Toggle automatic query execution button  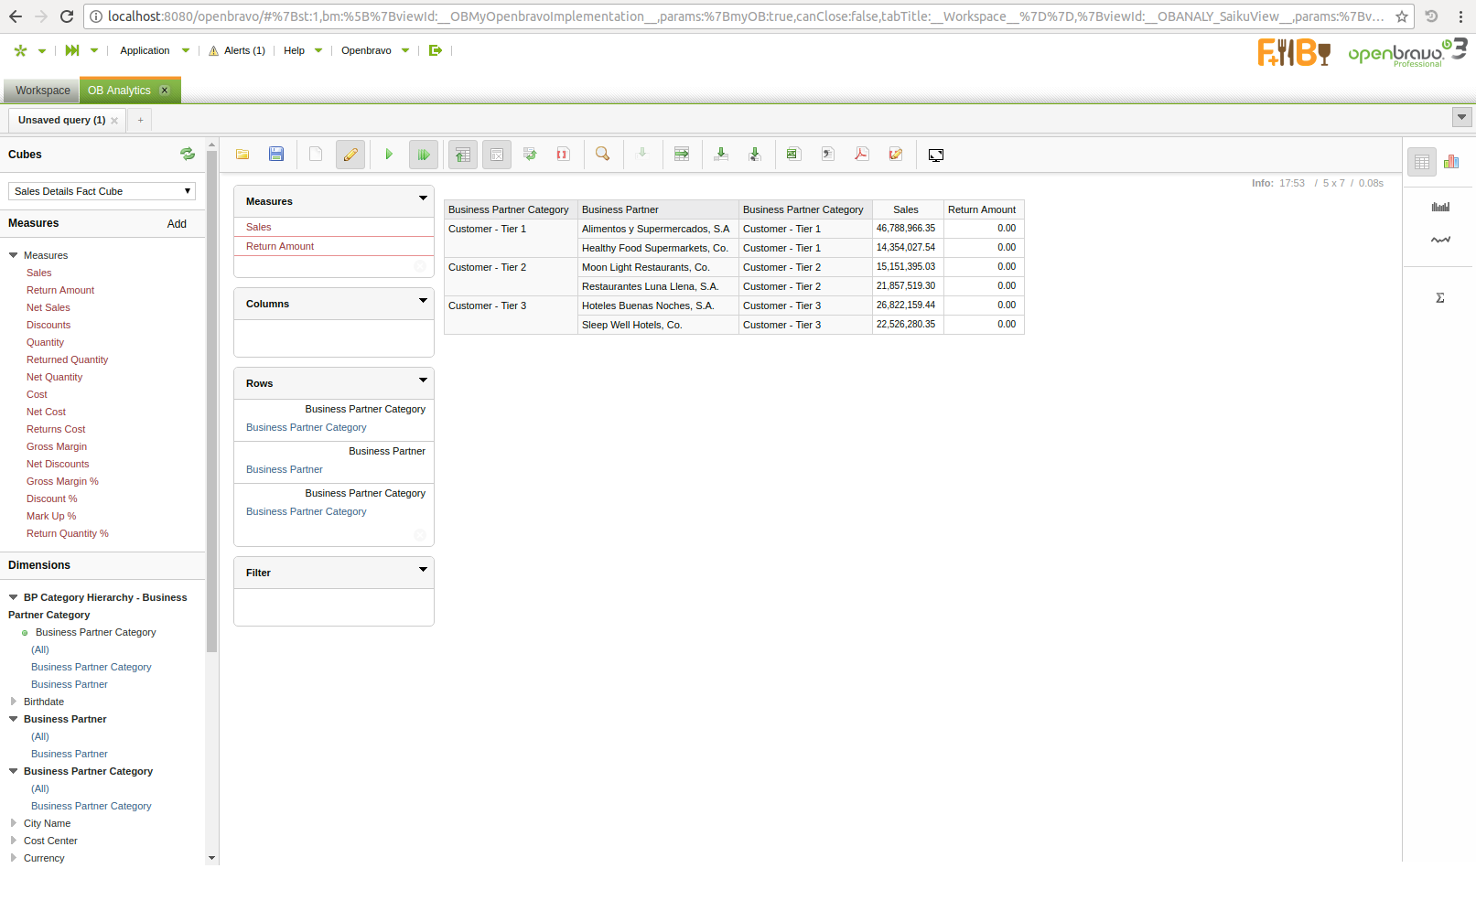point(423,155)
